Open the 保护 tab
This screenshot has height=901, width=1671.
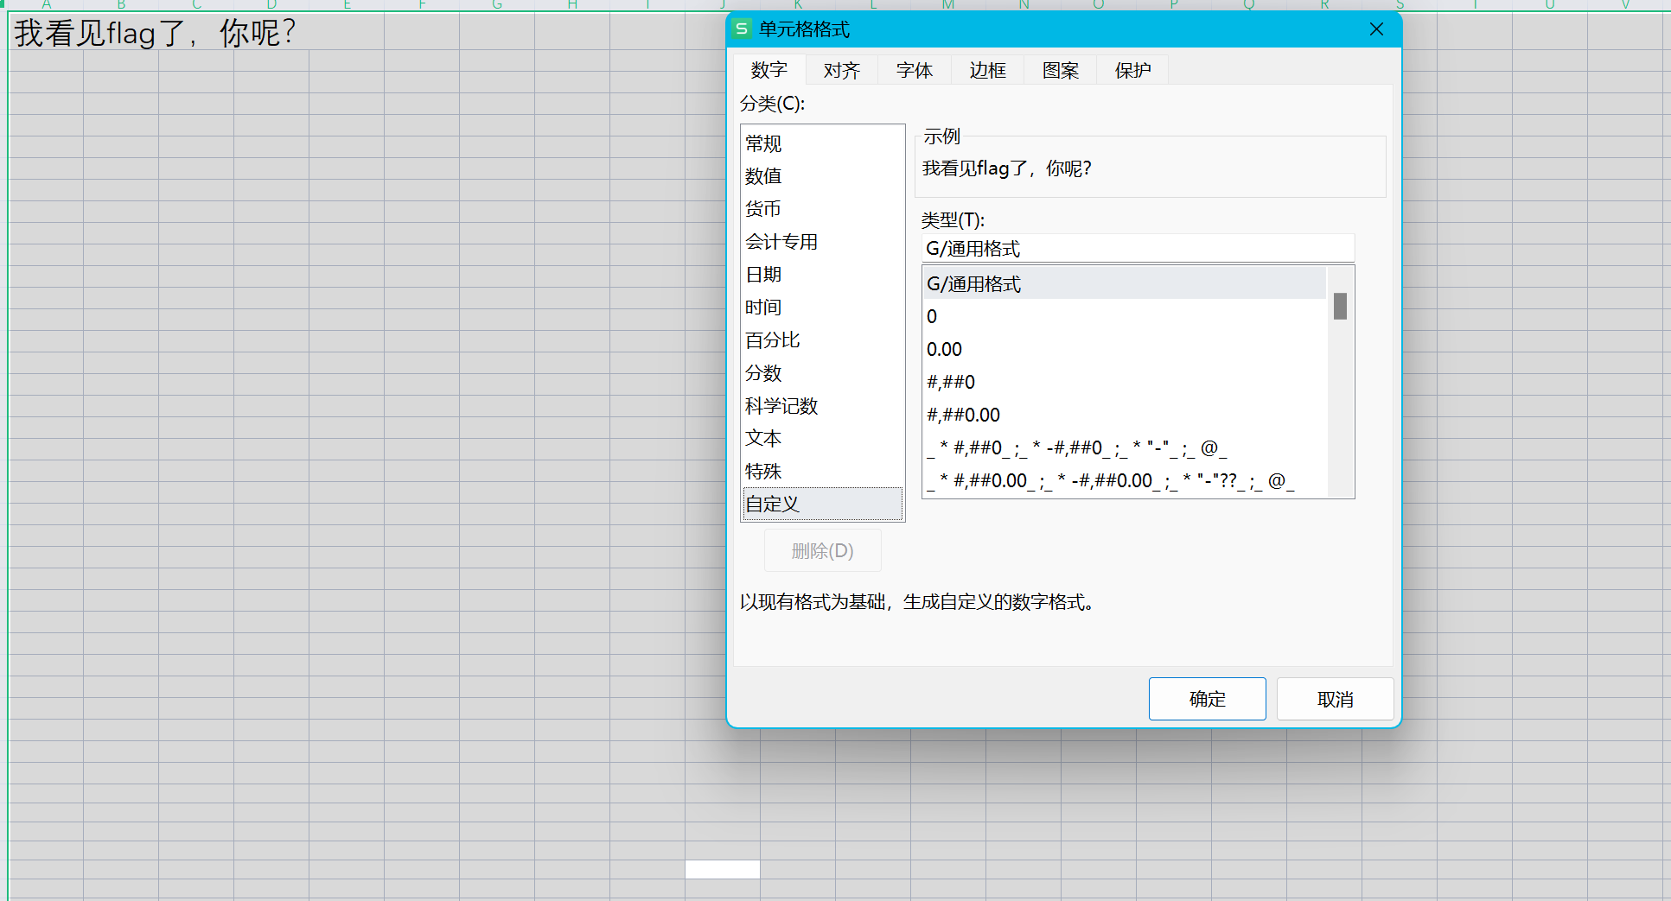pos(1133,70)
